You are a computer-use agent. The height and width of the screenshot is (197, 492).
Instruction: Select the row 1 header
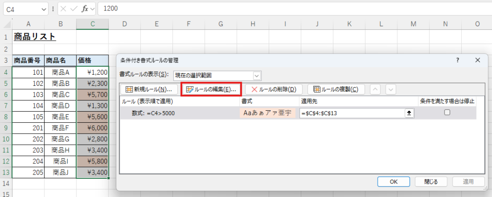pyautogui.click(x=6, y=36)
